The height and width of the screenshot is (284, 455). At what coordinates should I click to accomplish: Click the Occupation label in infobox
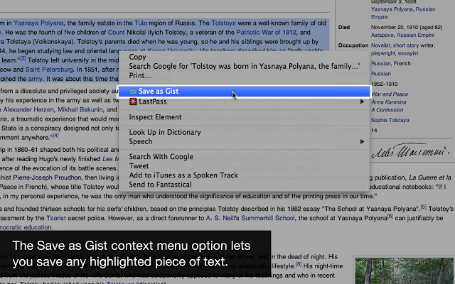(x=353, y=45)
